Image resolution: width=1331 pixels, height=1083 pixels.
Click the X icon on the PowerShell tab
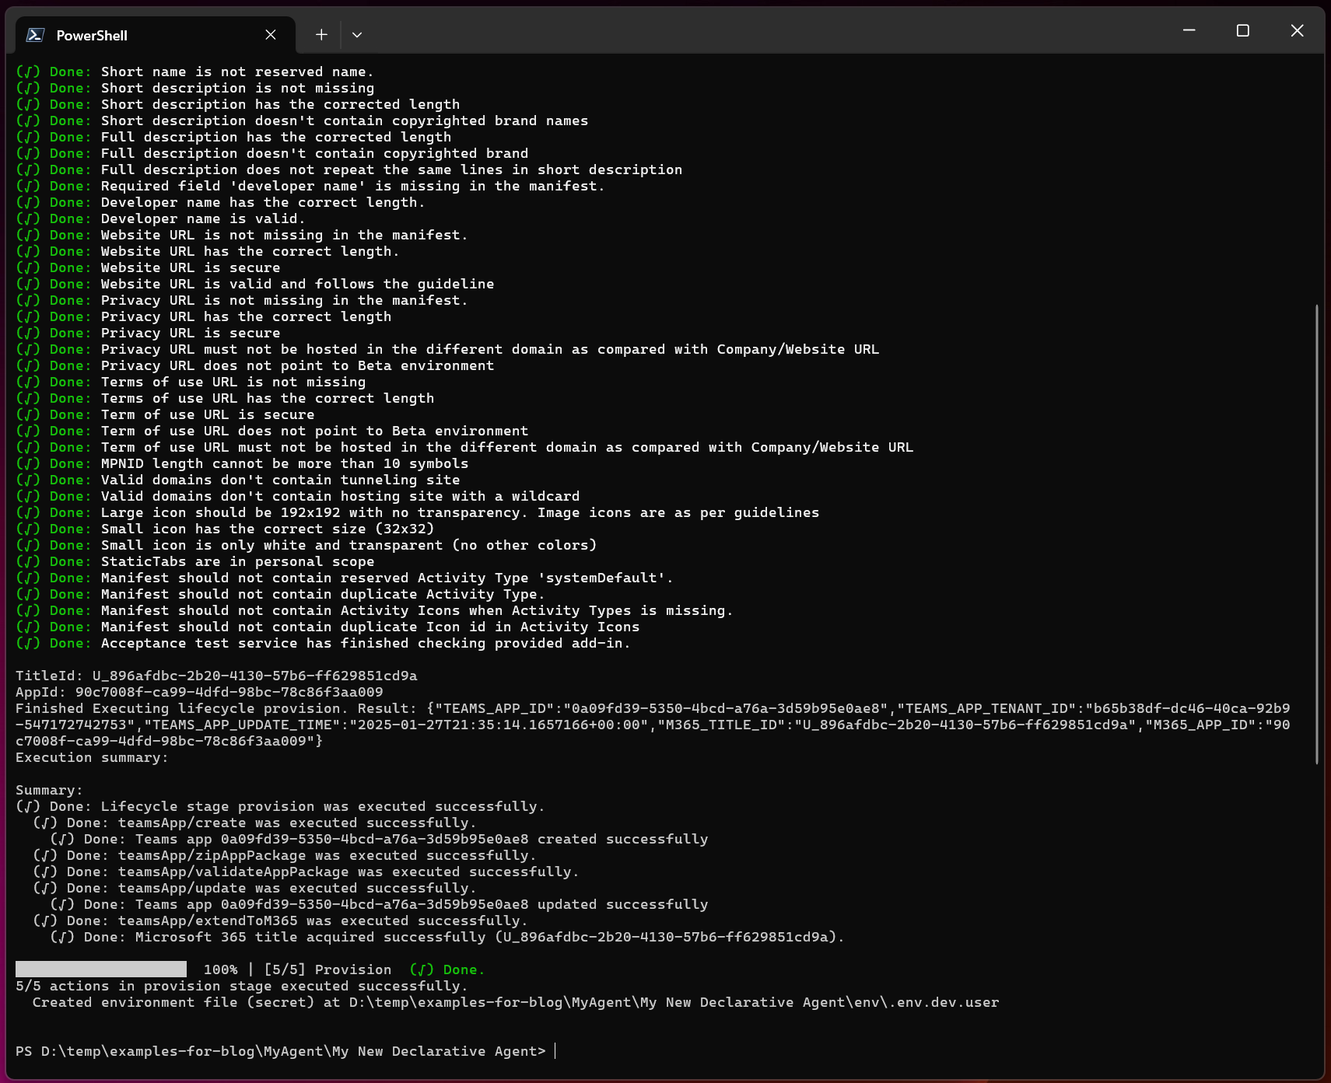click(271, 34)
